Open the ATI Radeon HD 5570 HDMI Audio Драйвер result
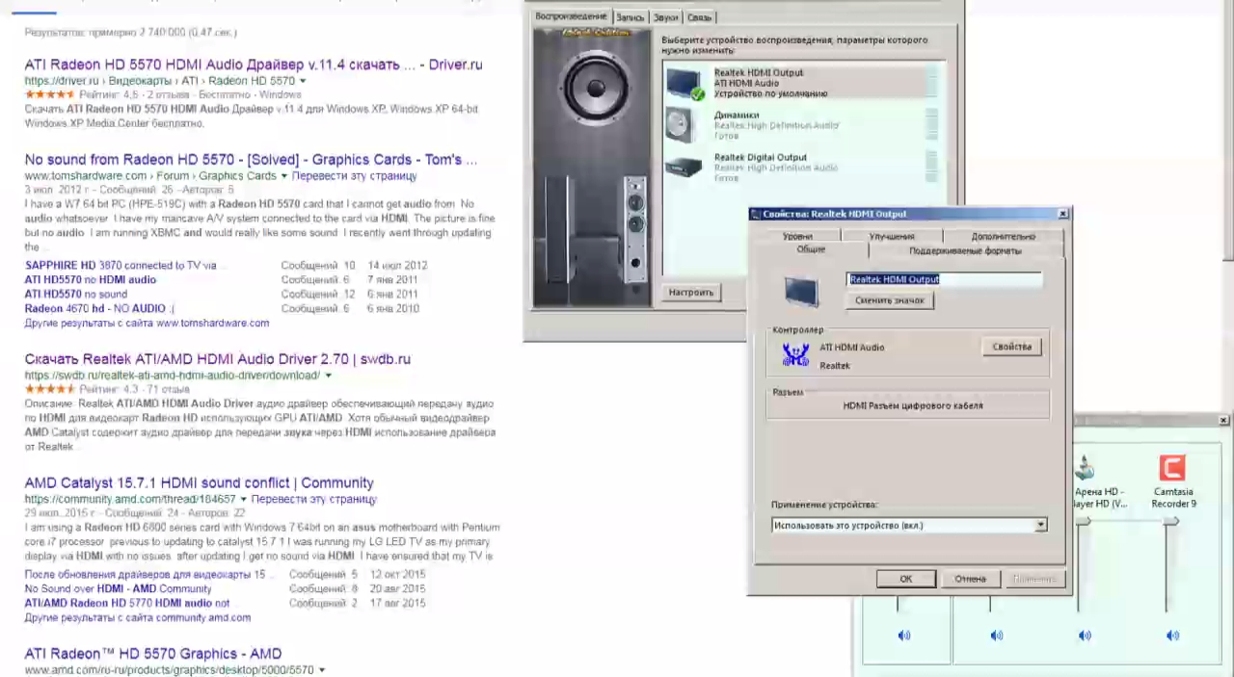1234x677 pixels. pyautogui.click(x=254, y=65)
